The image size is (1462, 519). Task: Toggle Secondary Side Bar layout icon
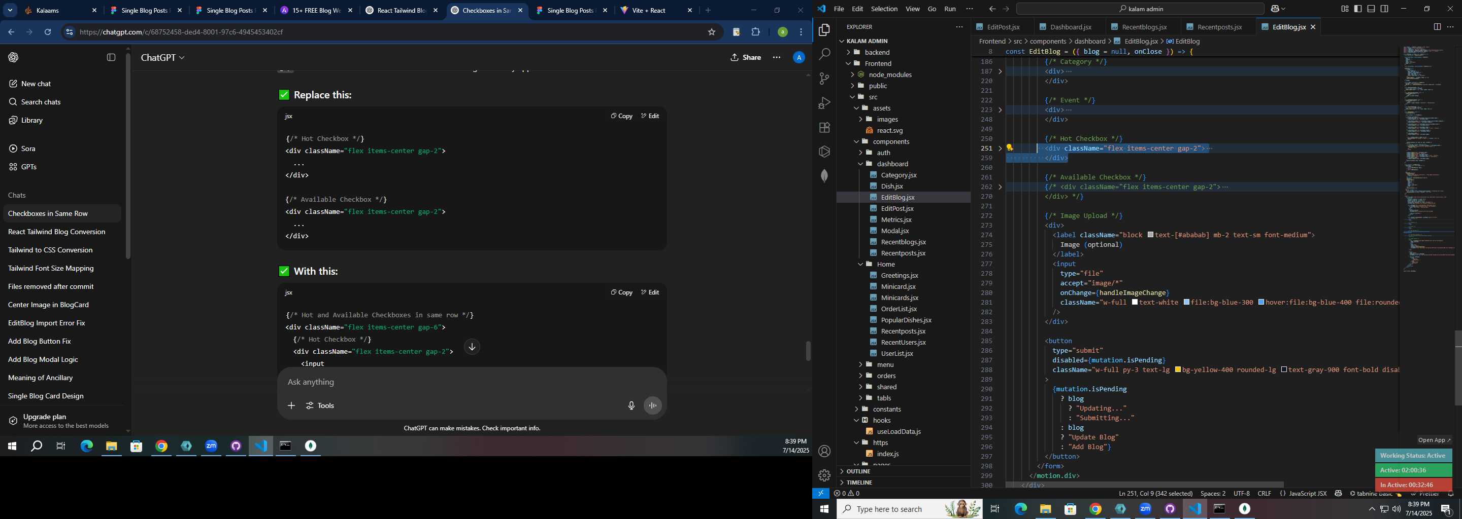tap(1384, 9)
